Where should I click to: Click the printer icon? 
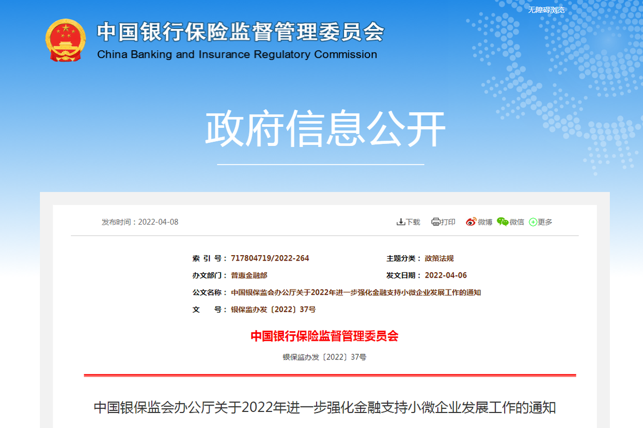pos(436,222)
